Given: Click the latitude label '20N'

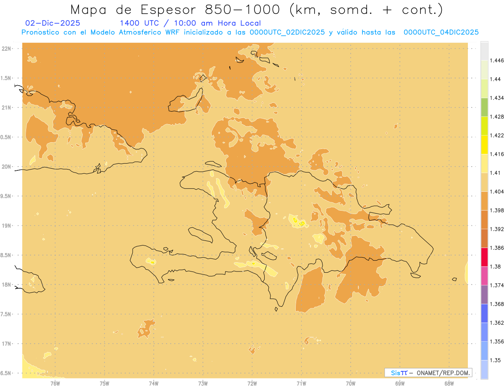Looking at the screenshot, I should [x=7, y=167].
